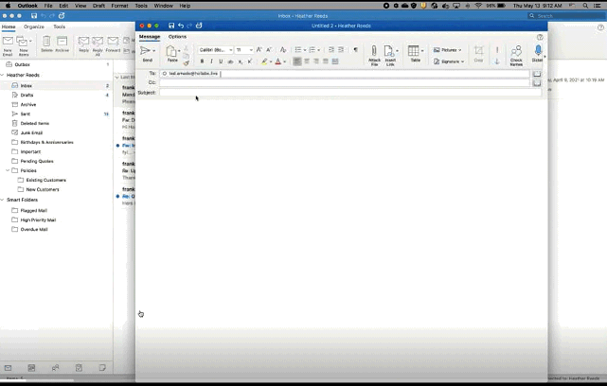Toggle Bold formatting
The height and width of the screenshot is (386, 607).
tap(202, 61)
